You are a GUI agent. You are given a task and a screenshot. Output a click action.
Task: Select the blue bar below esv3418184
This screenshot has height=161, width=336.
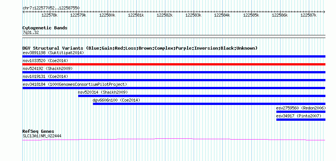coord(174,88)
